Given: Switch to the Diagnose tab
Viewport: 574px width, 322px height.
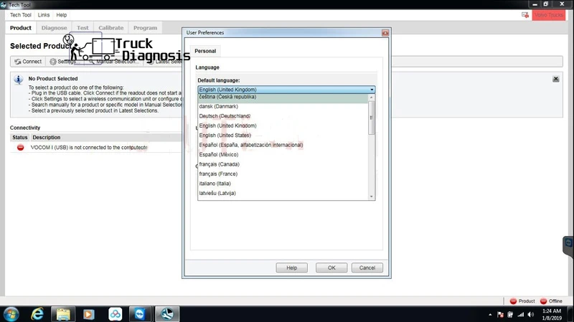Looking at the screenshot, I should 55,28.
